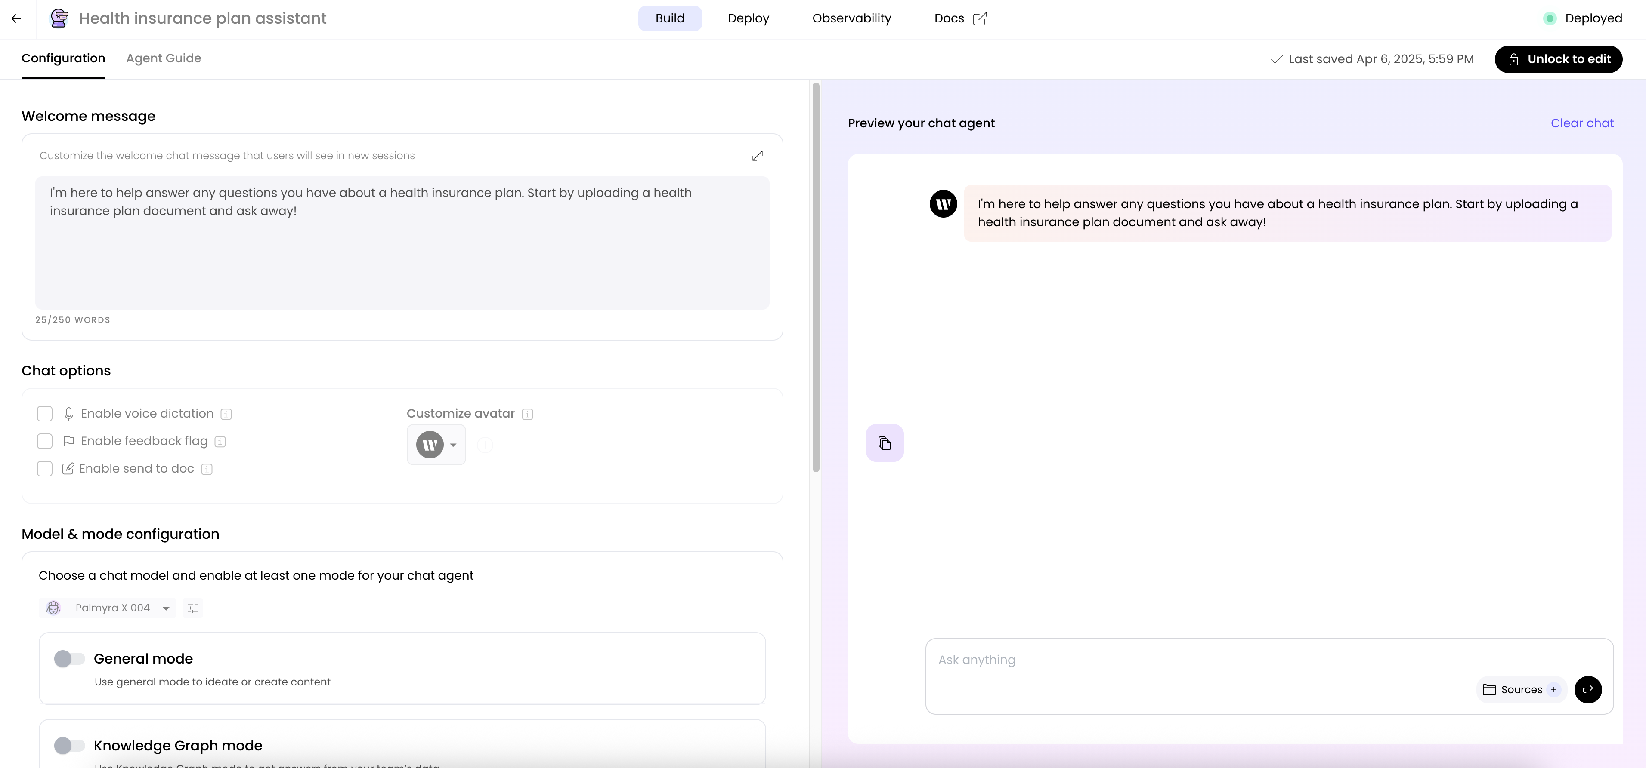Click the Preview your chat agent heading
The image size is (1646, 768).
(x=921, y=123)
